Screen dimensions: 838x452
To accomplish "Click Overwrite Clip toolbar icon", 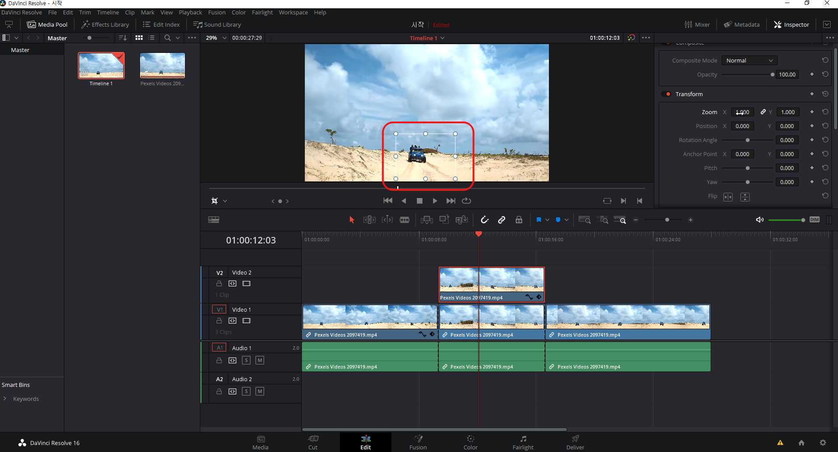I will click(444, 219).
